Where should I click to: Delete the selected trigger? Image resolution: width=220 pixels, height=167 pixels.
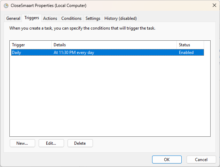pos(80,143)
